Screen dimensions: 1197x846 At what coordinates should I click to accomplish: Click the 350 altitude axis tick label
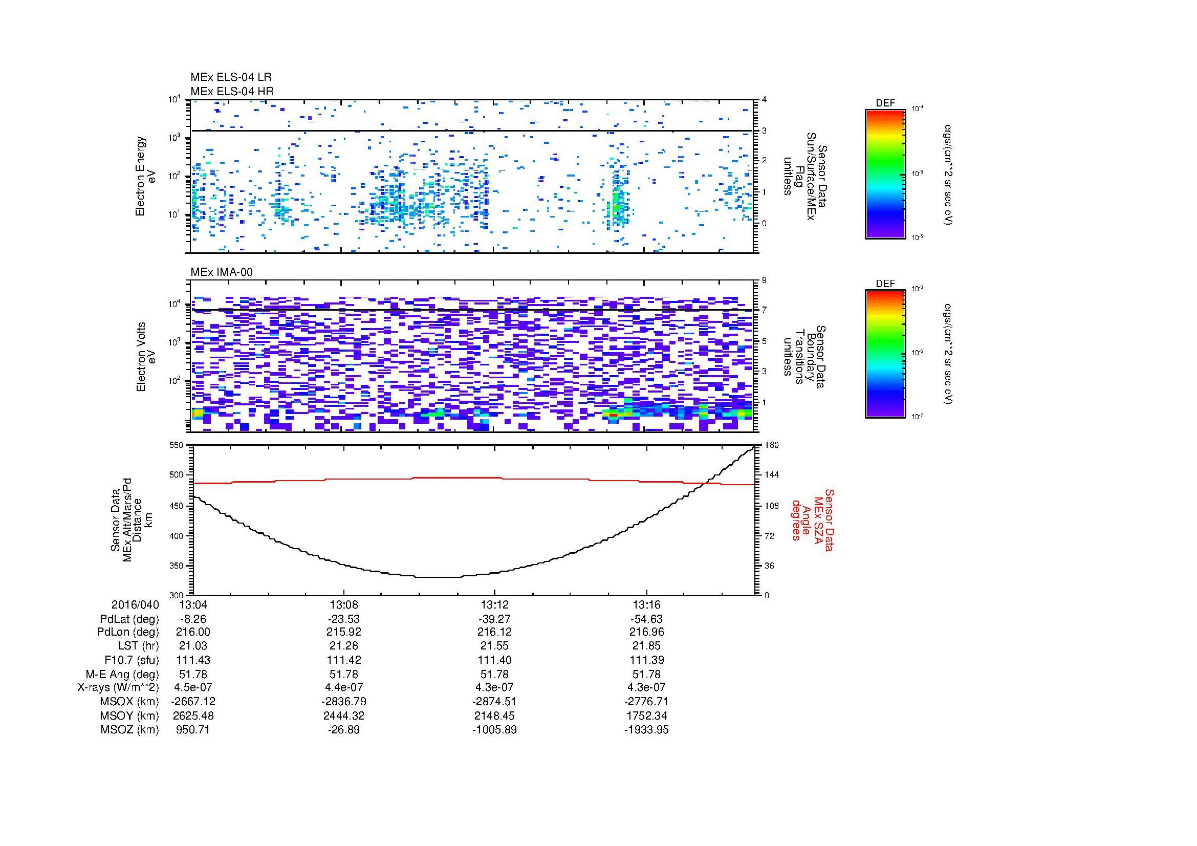177,566
